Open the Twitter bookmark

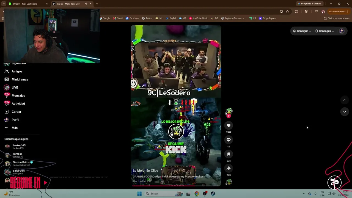click(x=147, y=18)
